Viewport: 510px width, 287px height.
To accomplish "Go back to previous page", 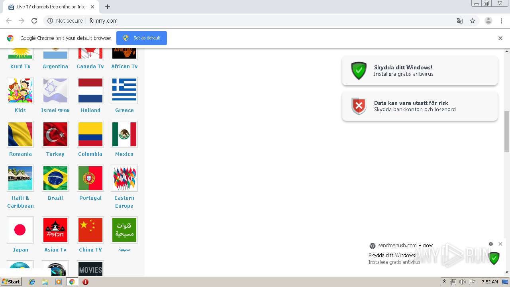I will pos(9,21).
